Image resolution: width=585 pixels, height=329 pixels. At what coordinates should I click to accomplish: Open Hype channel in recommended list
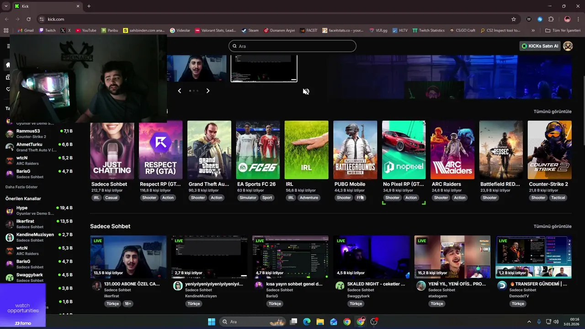point(39,210)
